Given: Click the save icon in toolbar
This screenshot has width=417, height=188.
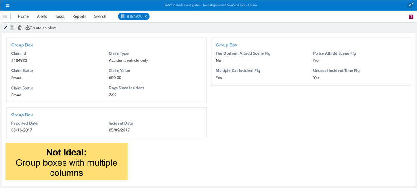Looking at the screenshot, I should [x=13, y=28].
